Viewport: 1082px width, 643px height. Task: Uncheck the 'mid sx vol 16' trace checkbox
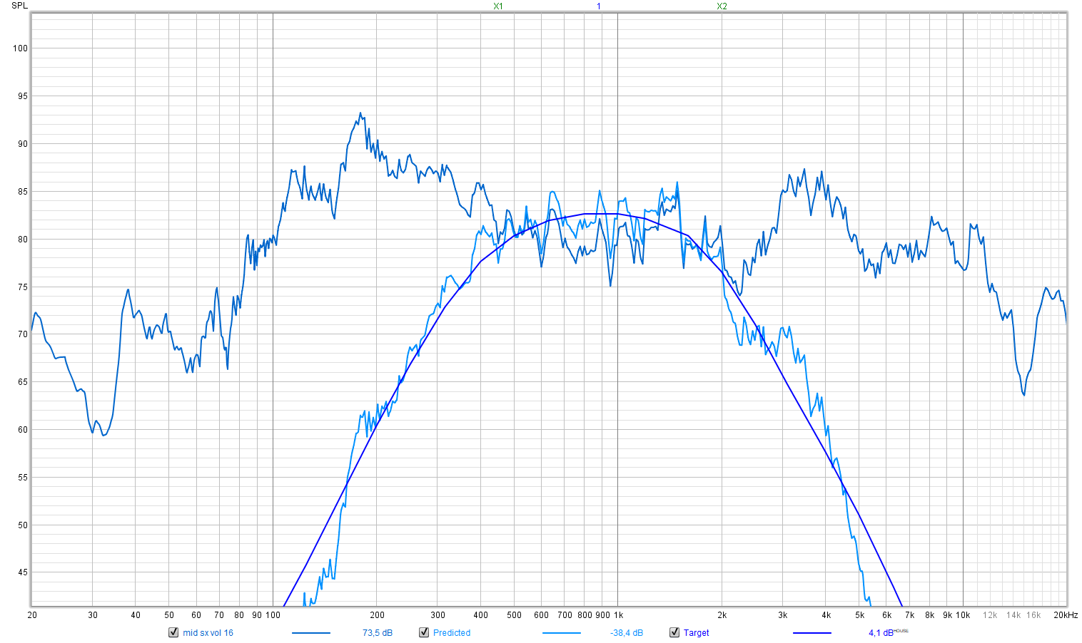click(x=173, y=632)
